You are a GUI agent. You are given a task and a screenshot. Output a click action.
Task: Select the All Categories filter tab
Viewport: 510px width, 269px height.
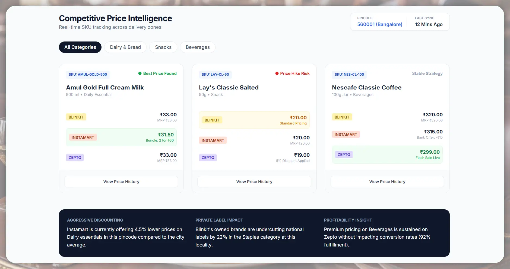pos(80,47)
